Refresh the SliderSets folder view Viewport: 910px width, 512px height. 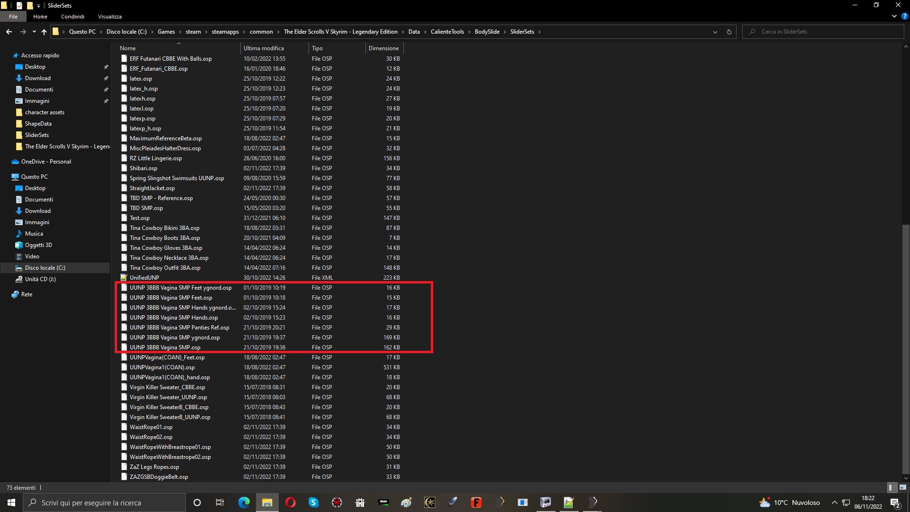[x=729, y=32]
